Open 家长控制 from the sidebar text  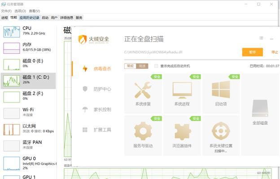102,109
